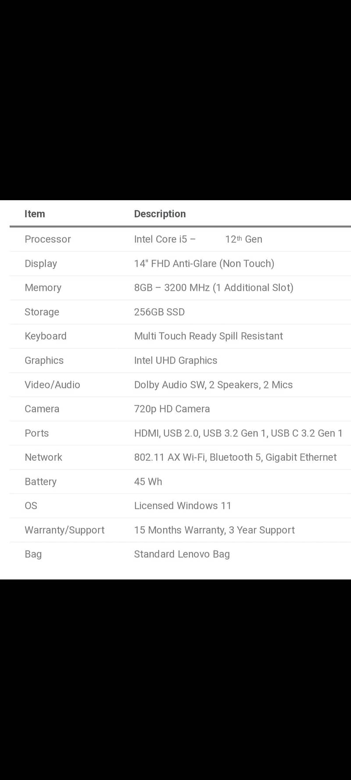This screenshot has height=780, width=351.
Task: Click the 802.11 AX Wi-Fi network description
Action: [x=235, y=457]
